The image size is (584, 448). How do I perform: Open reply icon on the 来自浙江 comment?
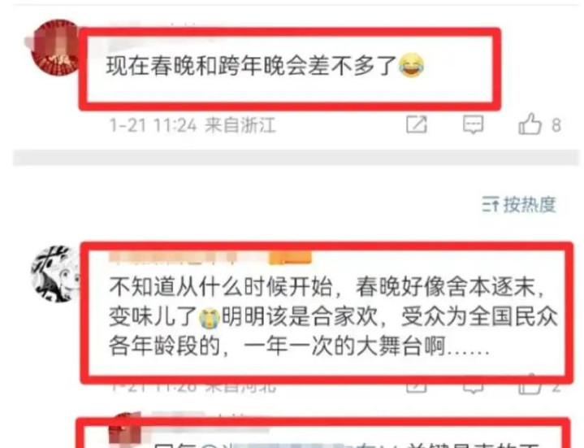pyautogui.click(x=473, y=124)
